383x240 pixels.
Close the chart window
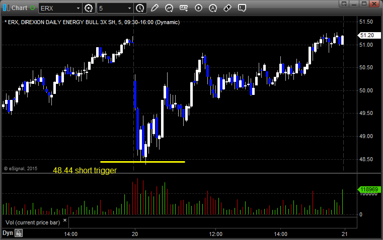tap(374, 4)
